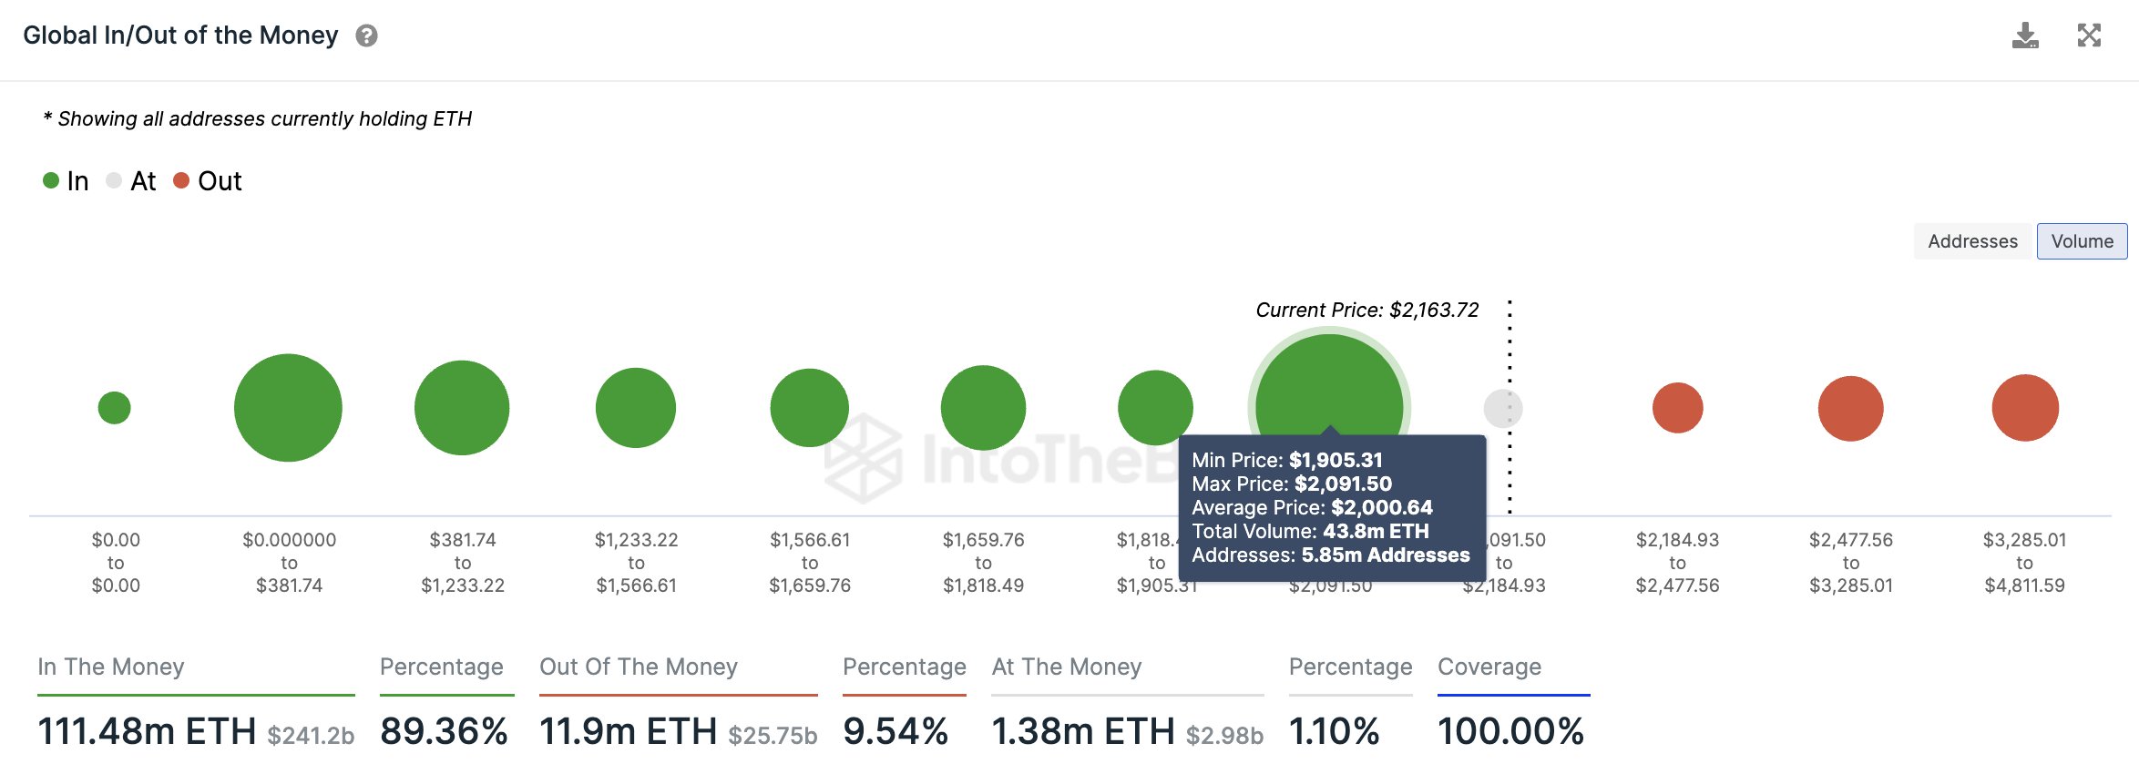
Task: Click the fullscreen expand icon
Action: (2089, 36)
